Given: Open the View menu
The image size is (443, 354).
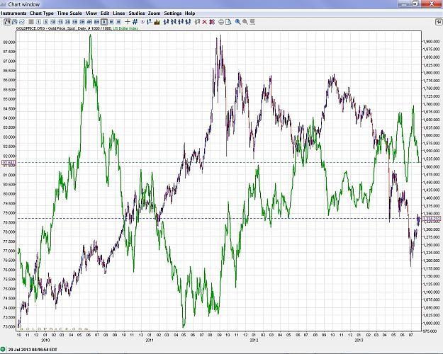Looking at the screenshot, I should tap(91, 13).
